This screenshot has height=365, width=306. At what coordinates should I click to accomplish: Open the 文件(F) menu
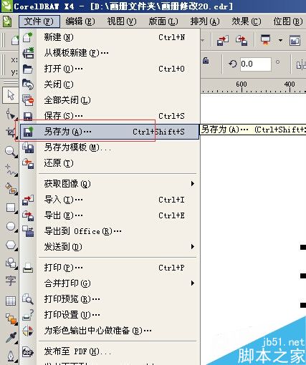pyautogui.click(x=39, y=21)
